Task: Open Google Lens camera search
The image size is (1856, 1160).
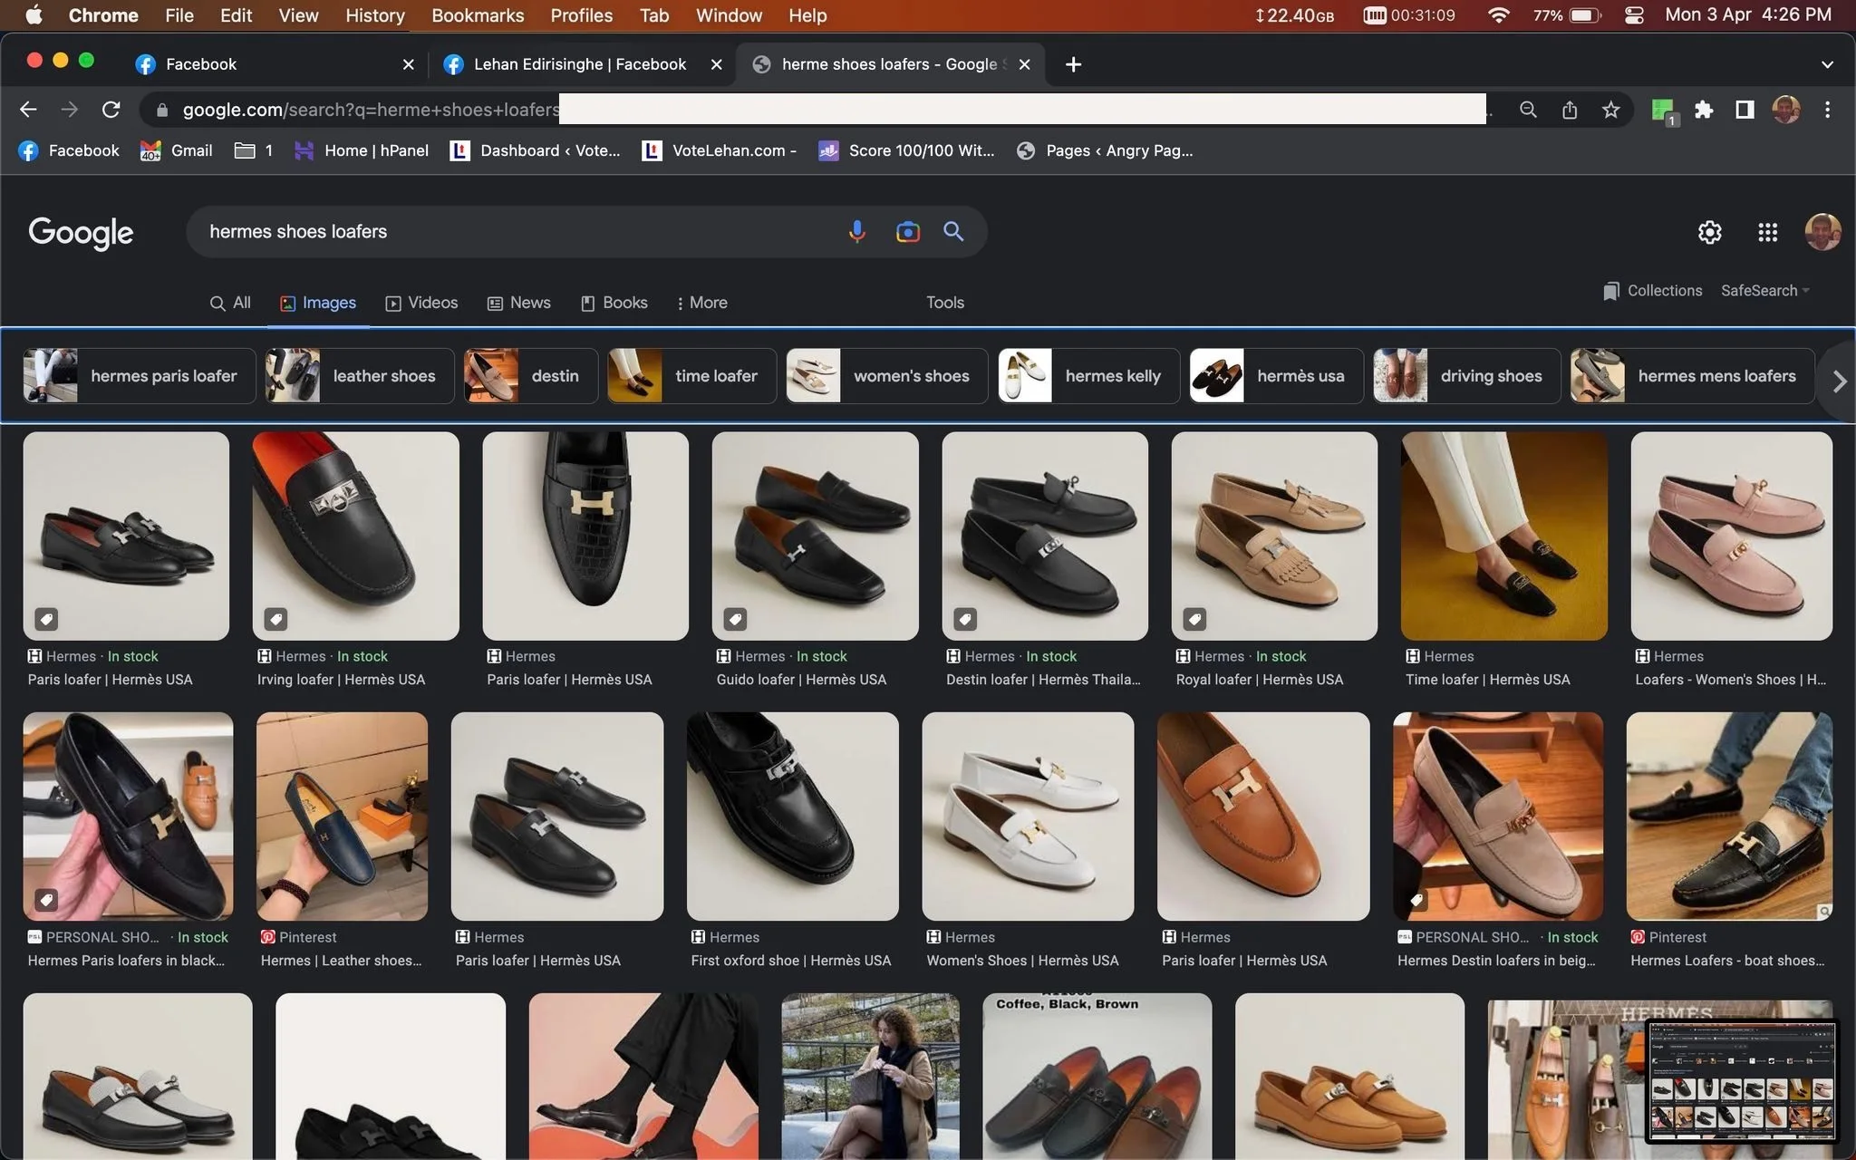Action: point(907,232)
